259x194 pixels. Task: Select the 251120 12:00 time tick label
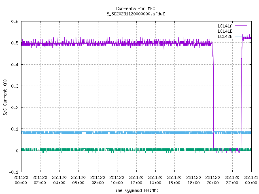click(136, 180)
